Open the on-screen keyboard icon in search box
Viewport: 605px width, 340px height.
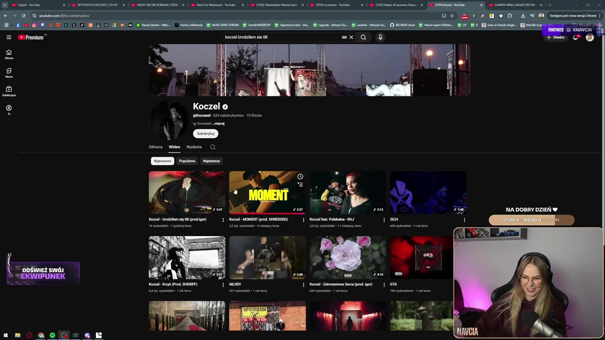click(x=344, y=37)
